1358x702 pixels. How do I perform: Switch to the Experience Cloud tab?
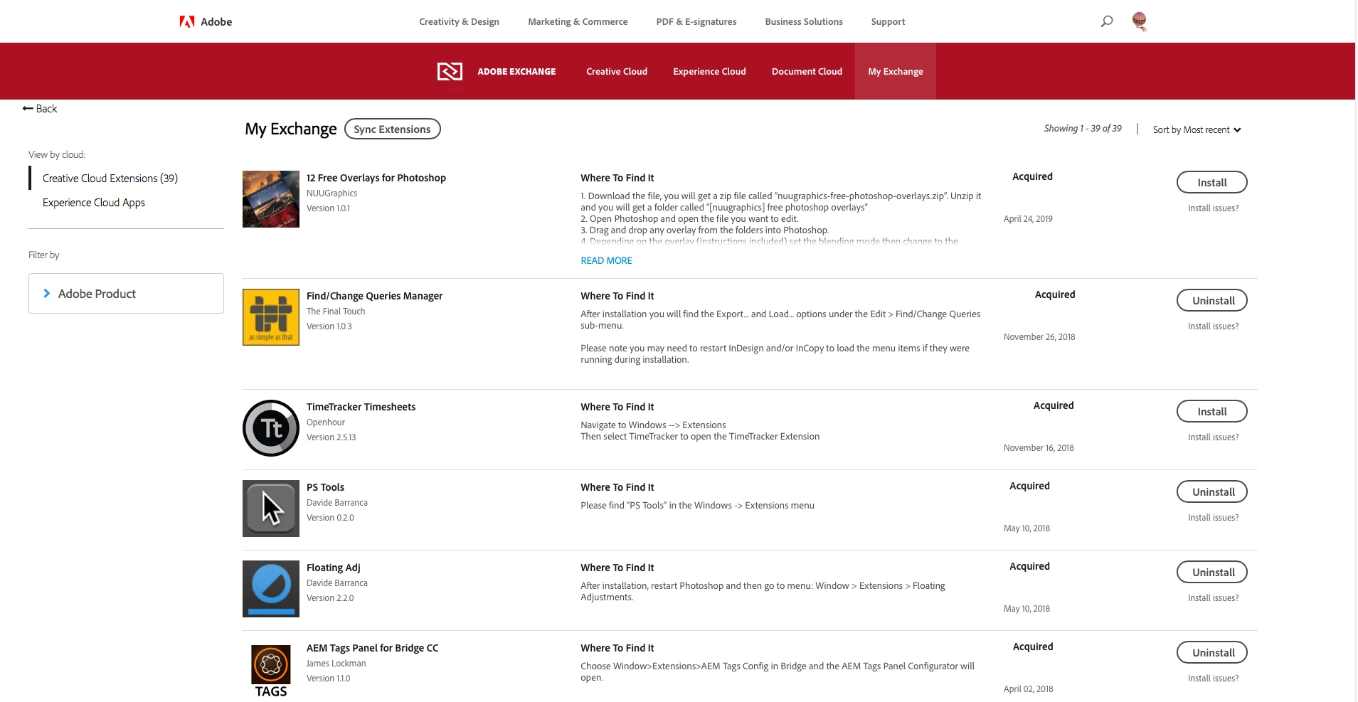(x=709, y=72)
